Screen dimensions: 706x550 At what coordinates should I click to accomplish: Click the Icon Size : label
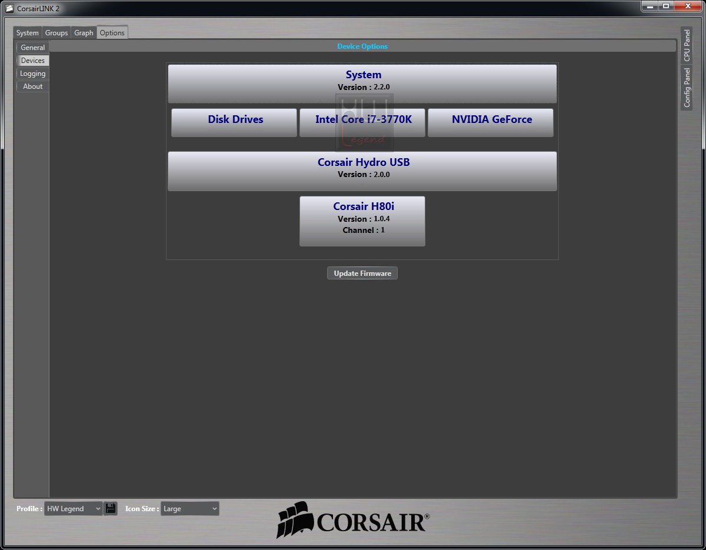142,509
